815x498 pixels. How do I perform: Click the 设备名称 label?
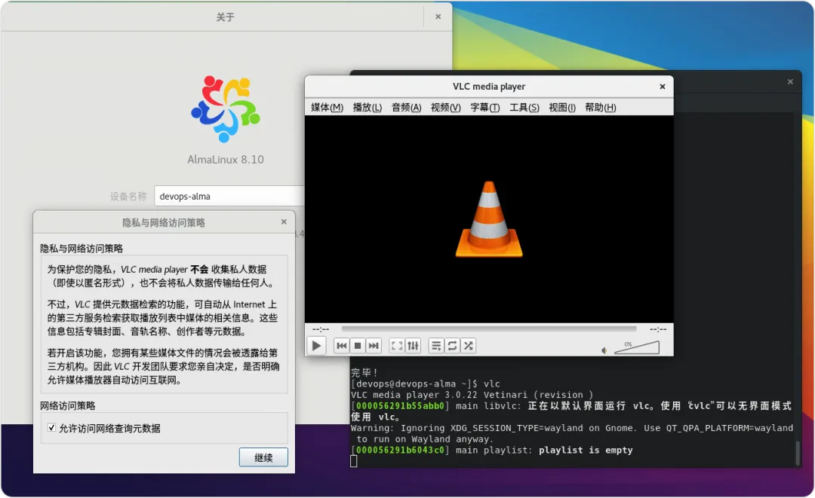(128, 196)
